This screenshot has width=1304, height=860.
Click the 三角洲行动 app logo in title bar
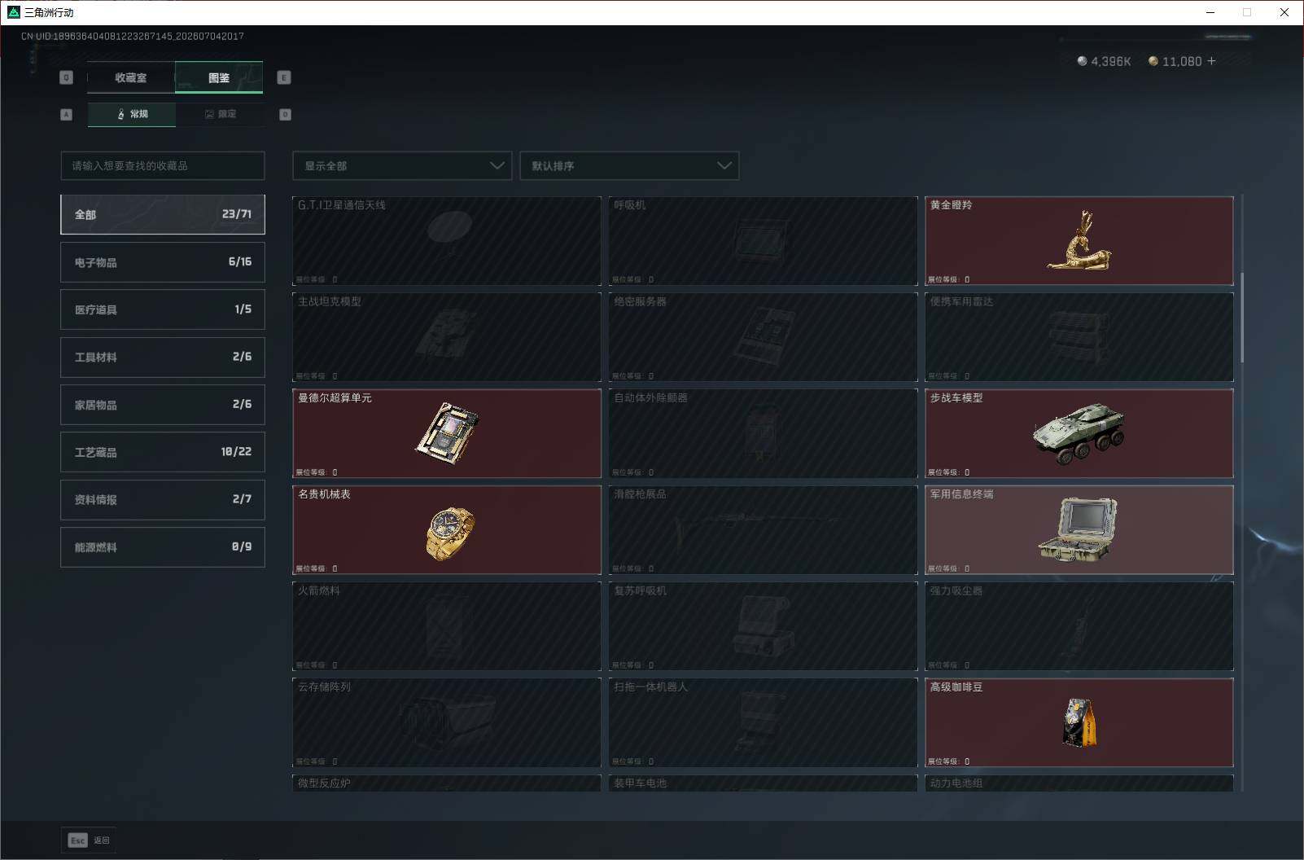pyautogui.click(x=13, y=12)
